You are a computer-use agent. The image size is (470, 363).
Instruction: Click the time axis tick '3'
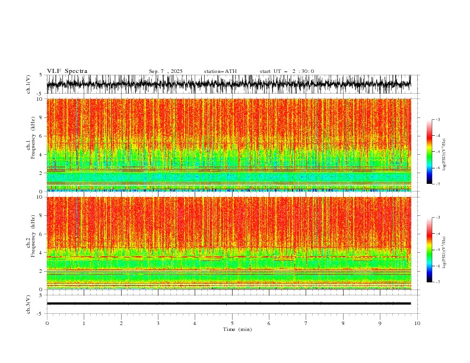point(158,323)
